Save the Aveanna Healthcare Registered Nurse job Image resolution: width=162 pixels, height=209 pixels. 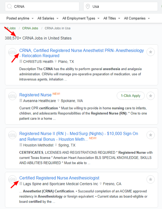pyautogui.click(x=151, y=96)
